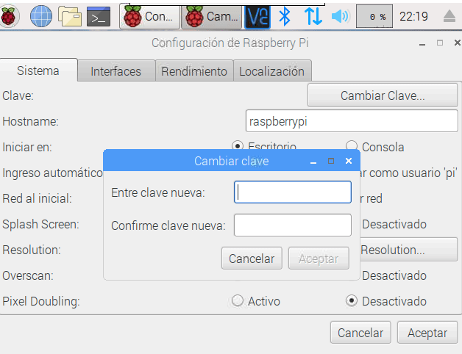Click the 22:19 clock
The image size is (462, 354).
413,16
